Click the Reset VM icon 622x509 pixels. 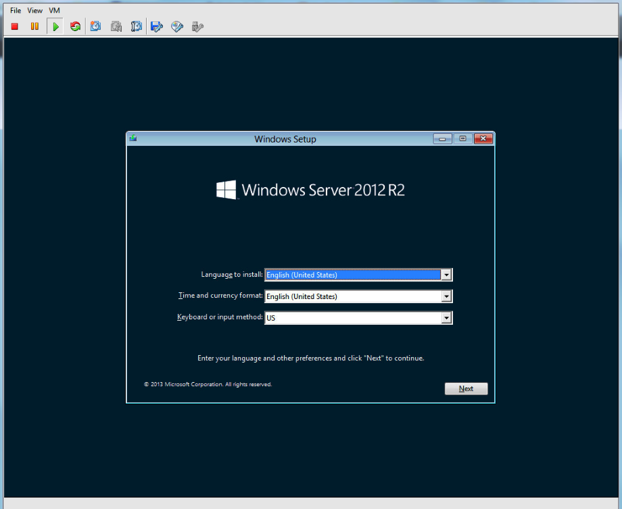tap(75, 26)
